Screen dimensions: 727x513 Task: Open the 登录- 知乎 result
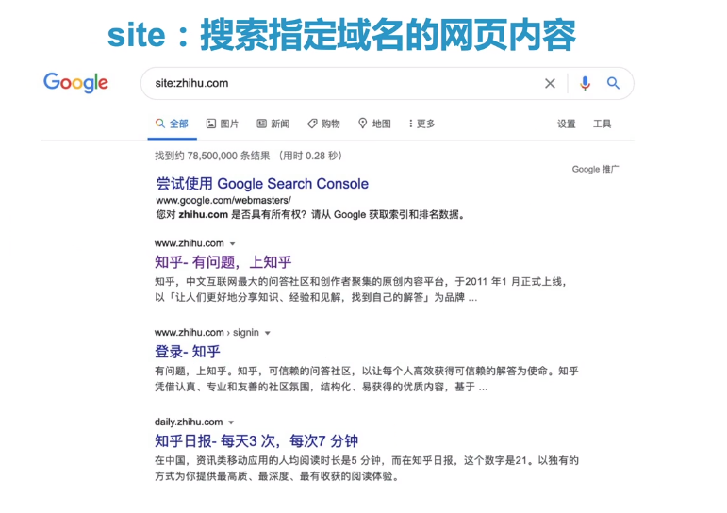click(x=188, y=352)
